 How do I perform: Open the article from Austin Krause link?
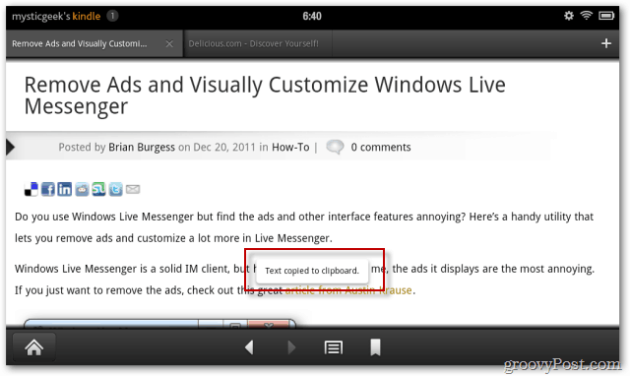348,290
